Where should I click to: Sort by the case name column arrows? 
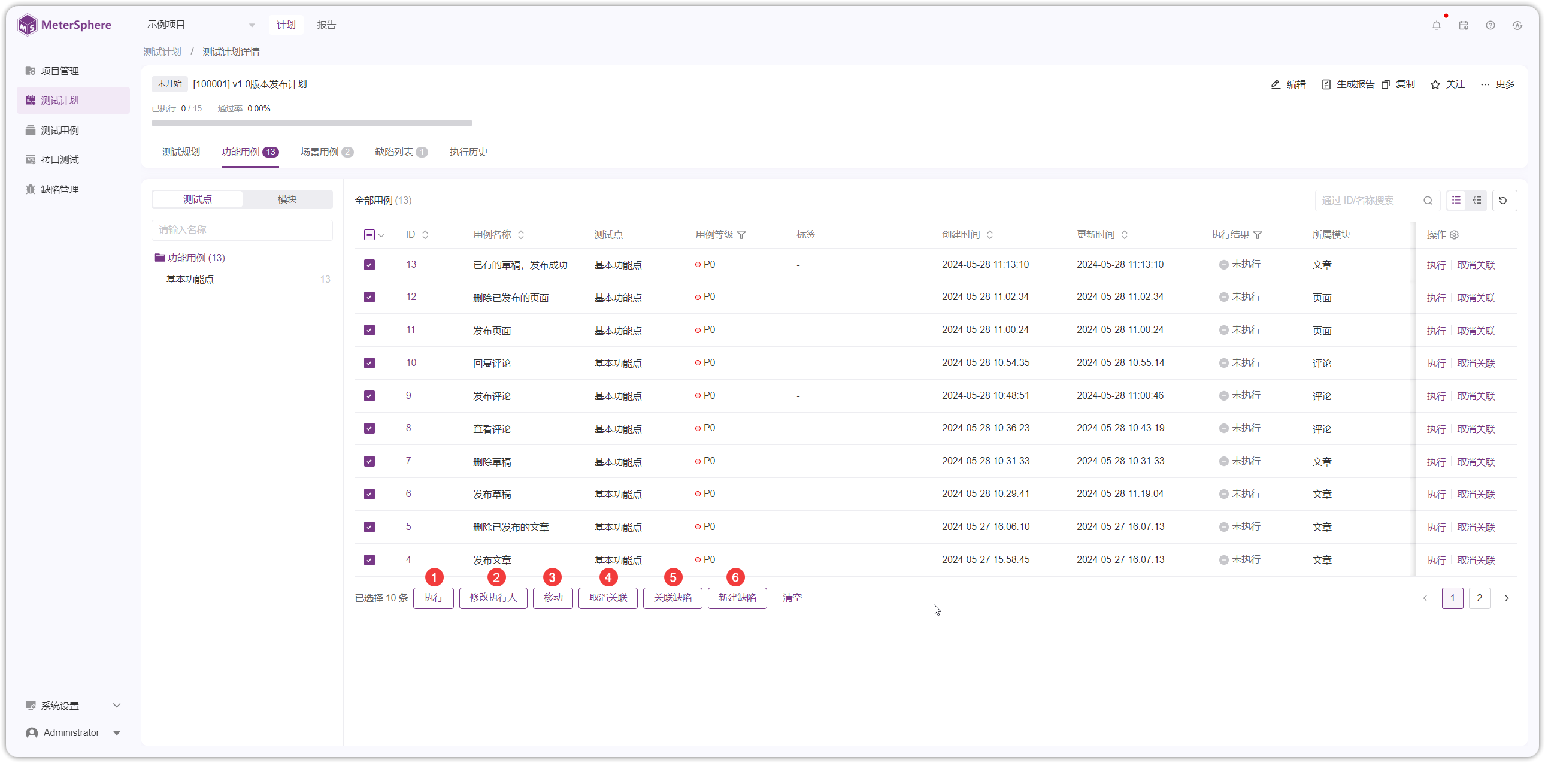520,235
